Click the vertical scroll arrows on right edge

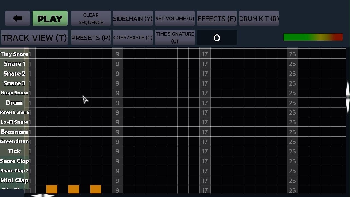pos(348,97)
